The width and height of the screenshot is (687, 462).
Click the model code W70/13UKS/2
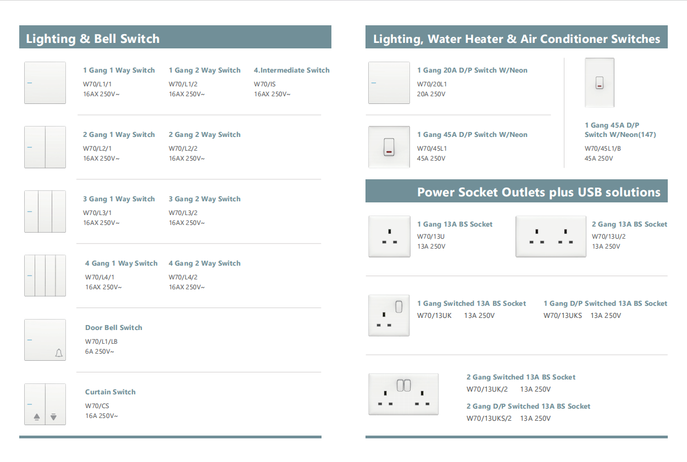(x=489, y=419)
